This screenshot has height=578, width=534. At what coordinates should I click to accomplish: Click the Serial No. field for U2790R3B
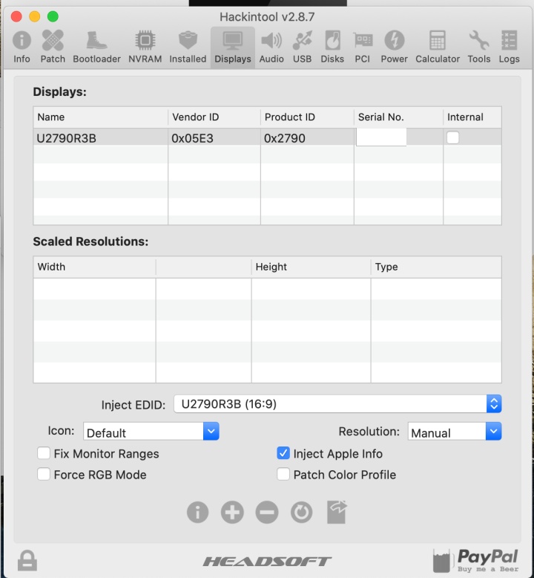[x=381, y=137]
